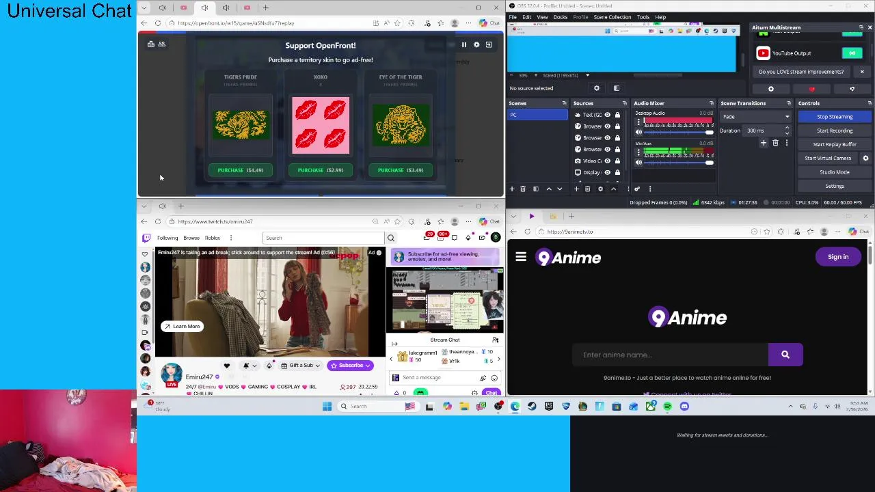Click the Enter anime name field
The height and width of the screenshot is (492, 875).
(671, 355)
